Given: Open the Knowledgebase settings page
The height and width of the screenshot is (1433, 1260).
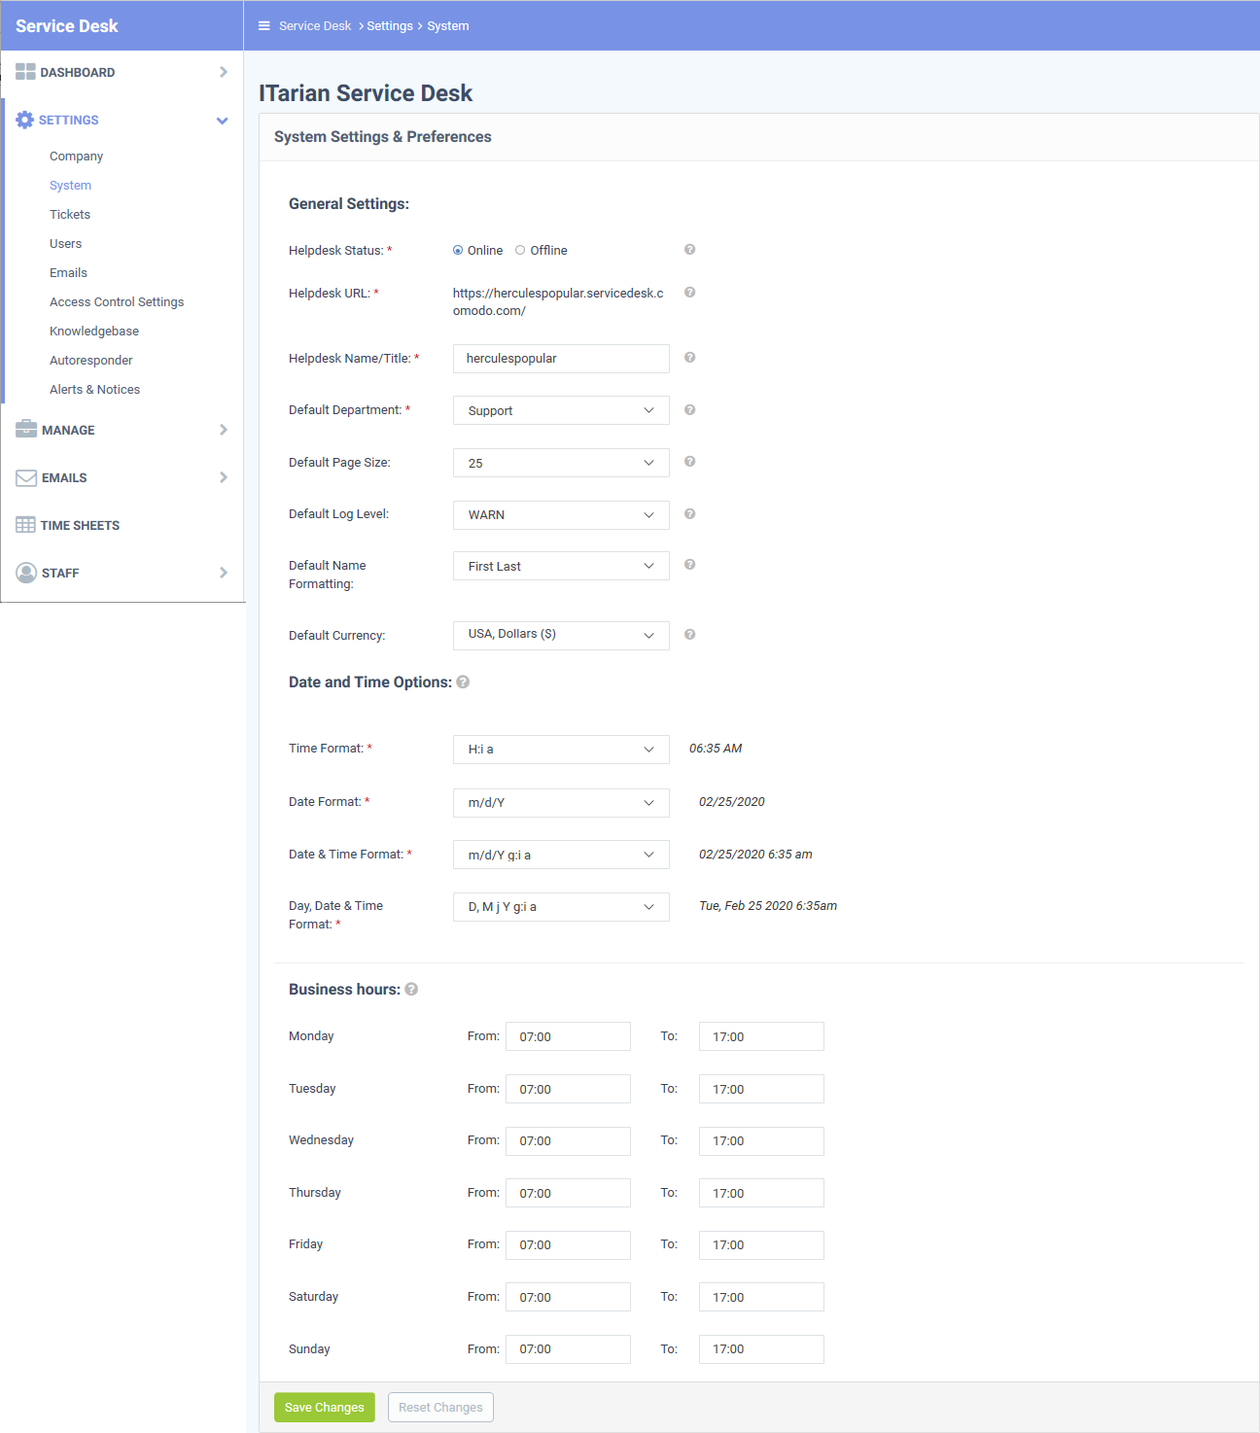Looking at the screenshot, I should pyautogui.click(x=94, y=332).
